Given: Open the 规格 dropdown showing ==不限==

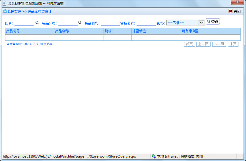Looking at the screenshot, I should click(185, 23).
